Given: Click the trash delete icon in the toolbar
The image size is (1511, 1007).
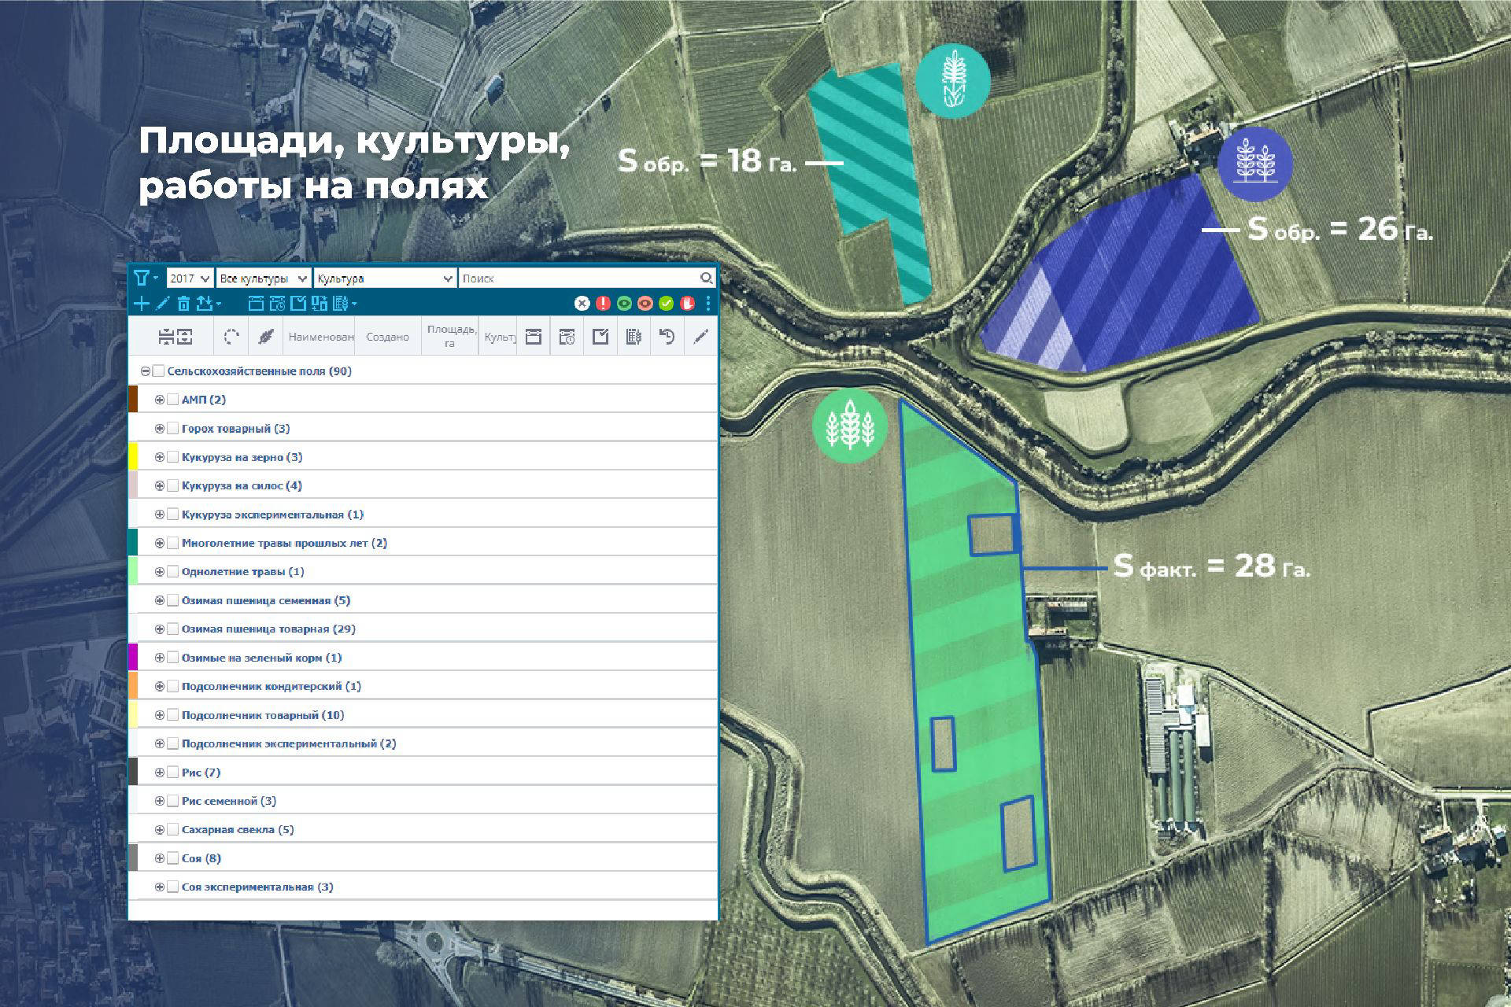Looking at the screenshot, I should coord(183,304).
